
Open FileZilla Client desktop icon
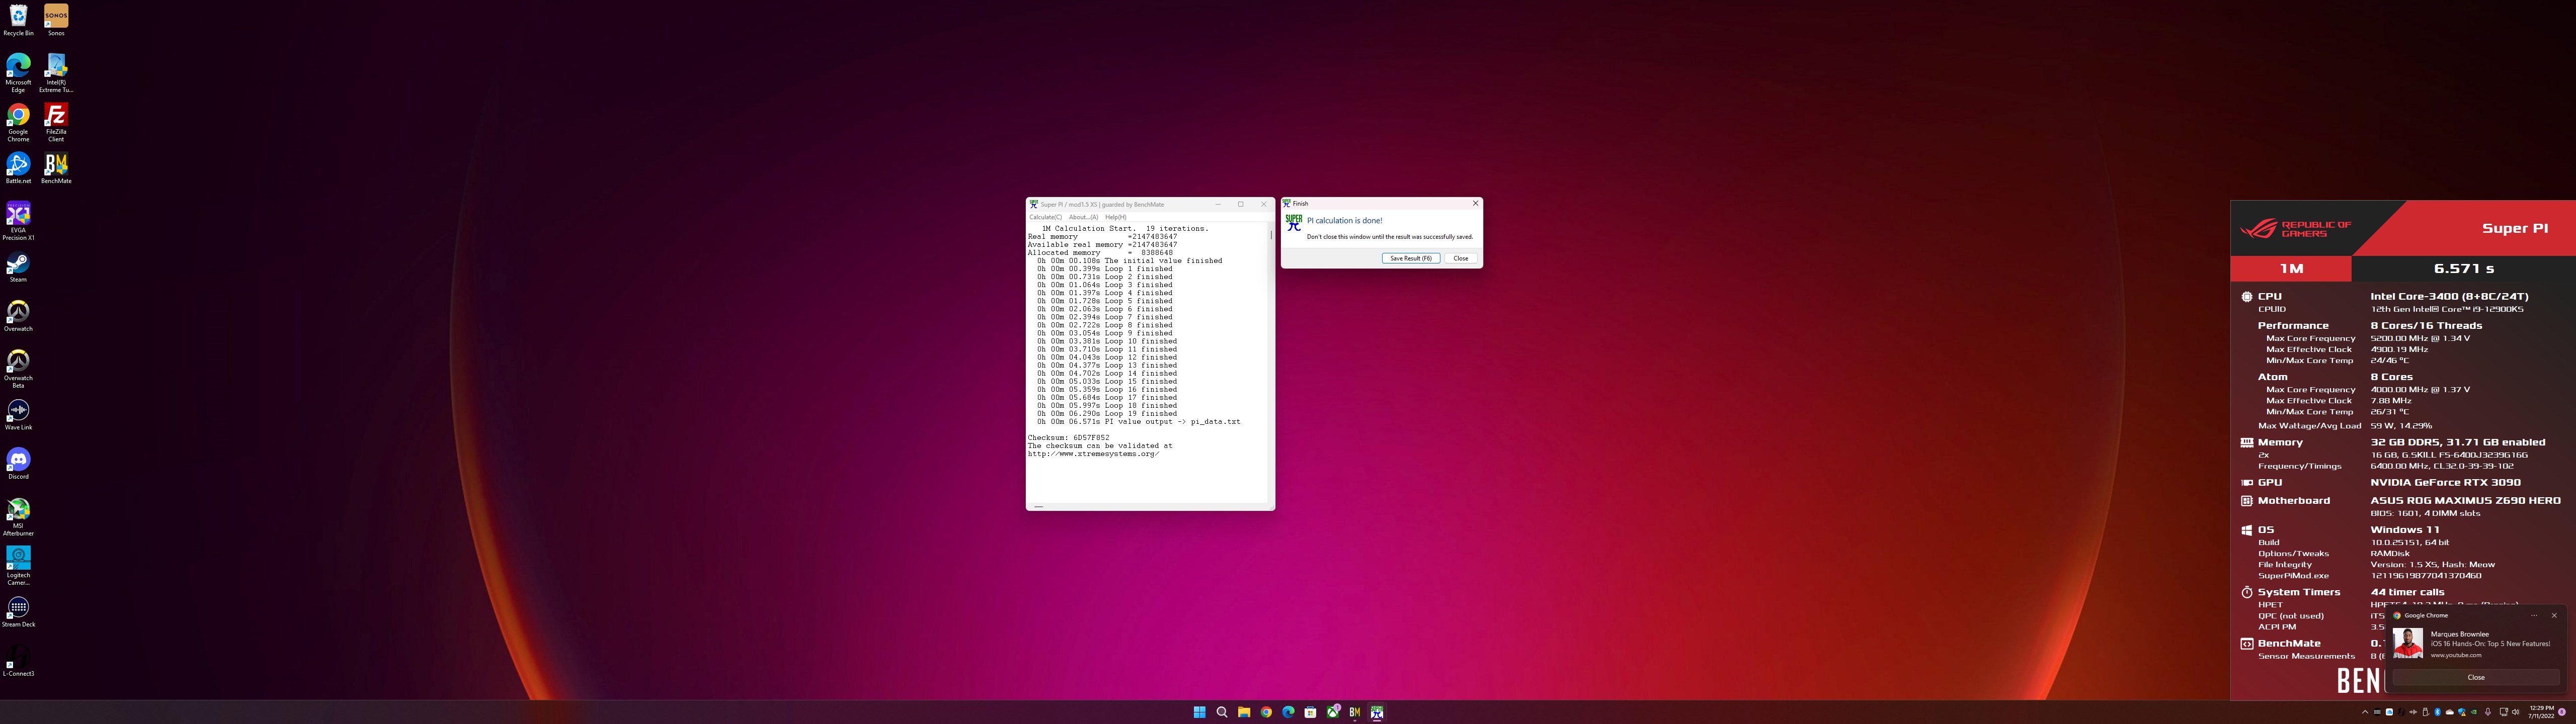(56, 122)
